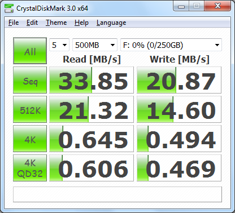Open the Theme menu
This screenshot has width=235, height=213.
pos(56,23)
